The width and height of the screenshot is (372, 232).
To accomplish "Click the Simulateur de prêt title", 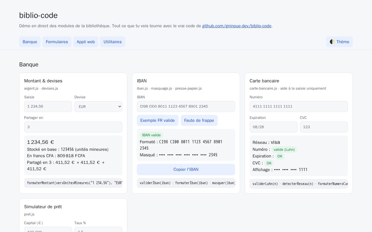I will click(x=43, y=207).
